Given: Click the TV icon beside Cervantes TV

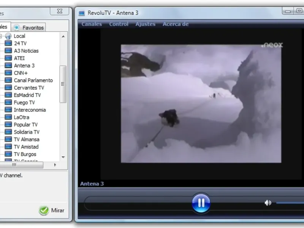Looking at the screenshot, I should click(x=8, y=87).
